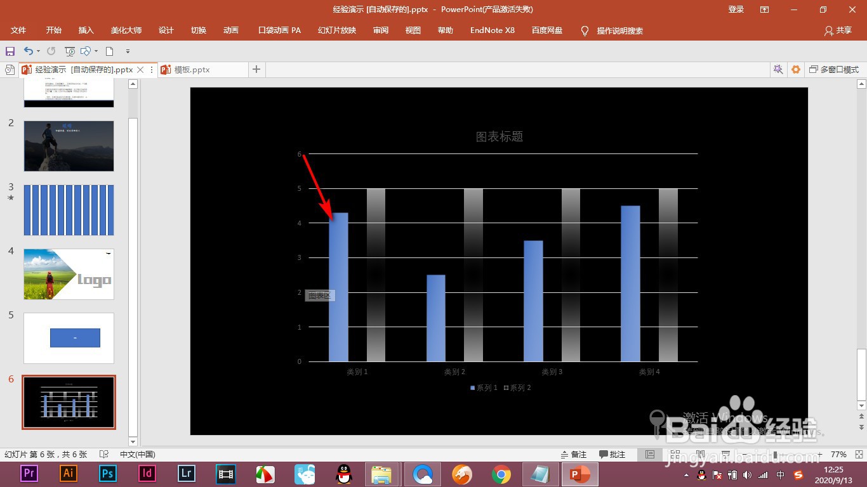Start slideshow from beginning icon in quick toolbar
Viewport: 867px width, 487px height.
click(x=70, y=51)
